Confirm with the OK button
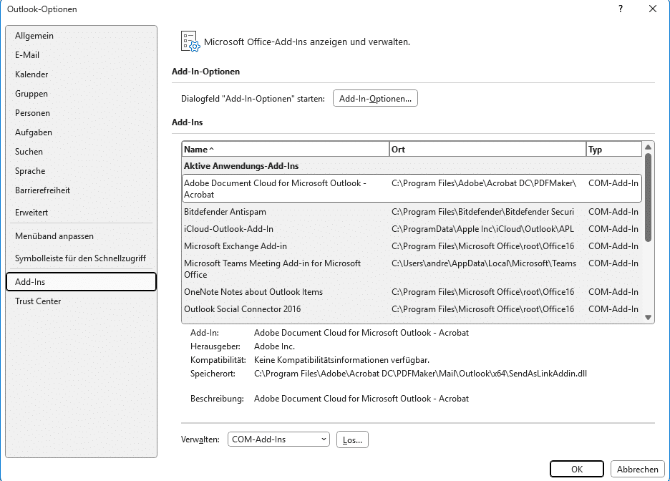Screen dimensions: 670x481 click(577, 470)
